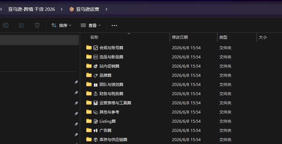Click 文件夹 type in Listing篇 row
Screen dimensions: 282x144
click(225, 121)
